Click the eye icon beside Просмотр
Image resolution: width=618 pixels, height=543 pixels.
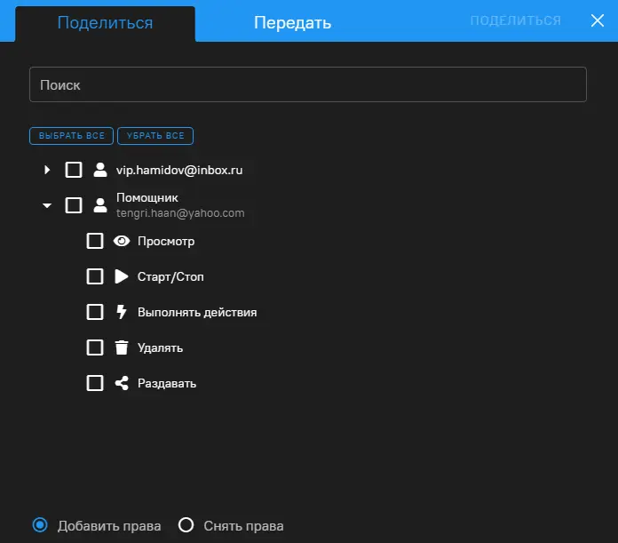pos(122,241)
